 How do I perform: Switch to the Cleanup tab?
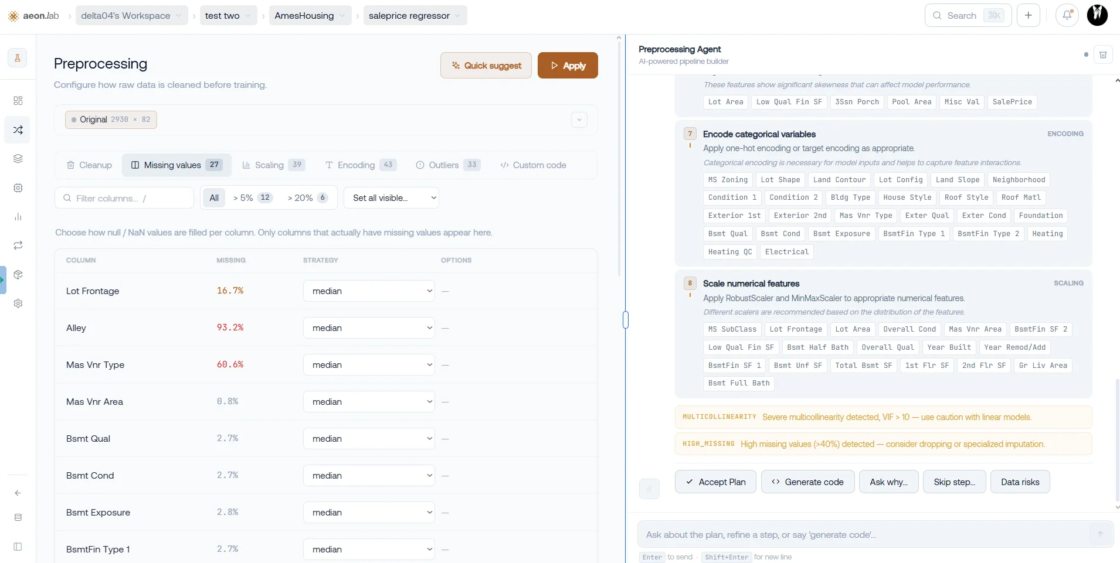point(89,165)
